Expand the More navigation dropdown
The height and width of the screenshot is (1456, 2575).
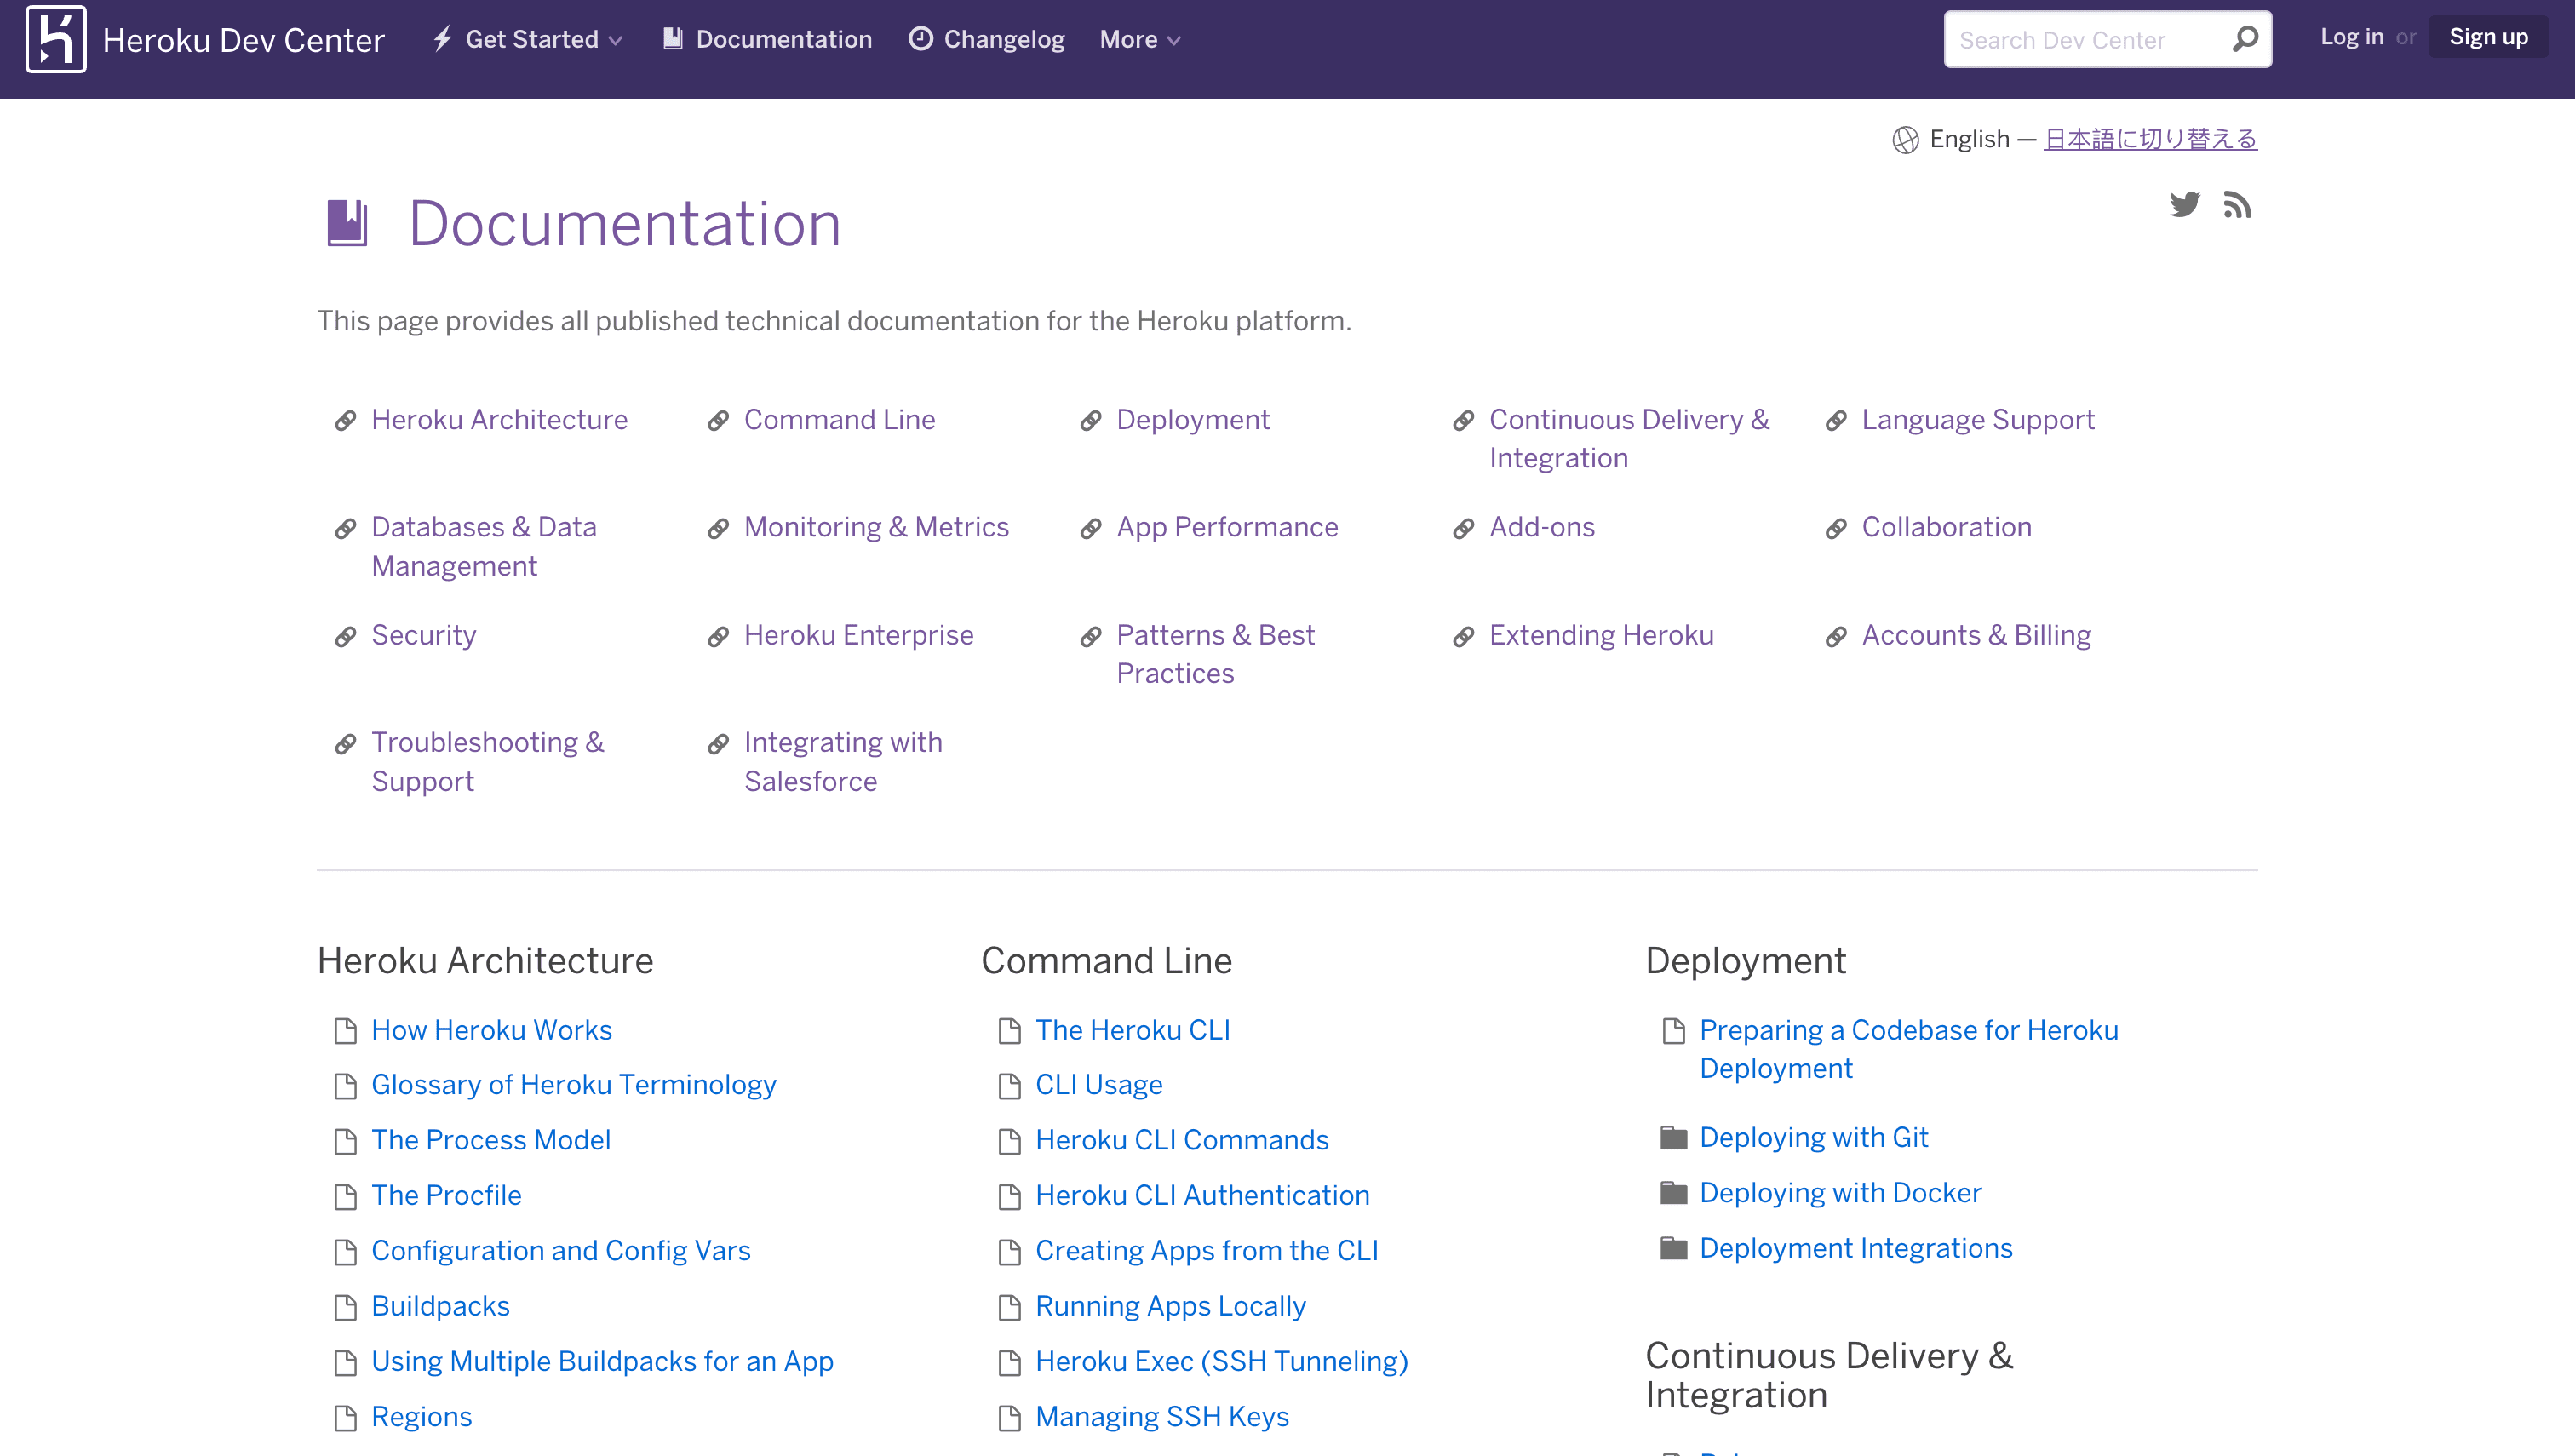[1141, 39]
